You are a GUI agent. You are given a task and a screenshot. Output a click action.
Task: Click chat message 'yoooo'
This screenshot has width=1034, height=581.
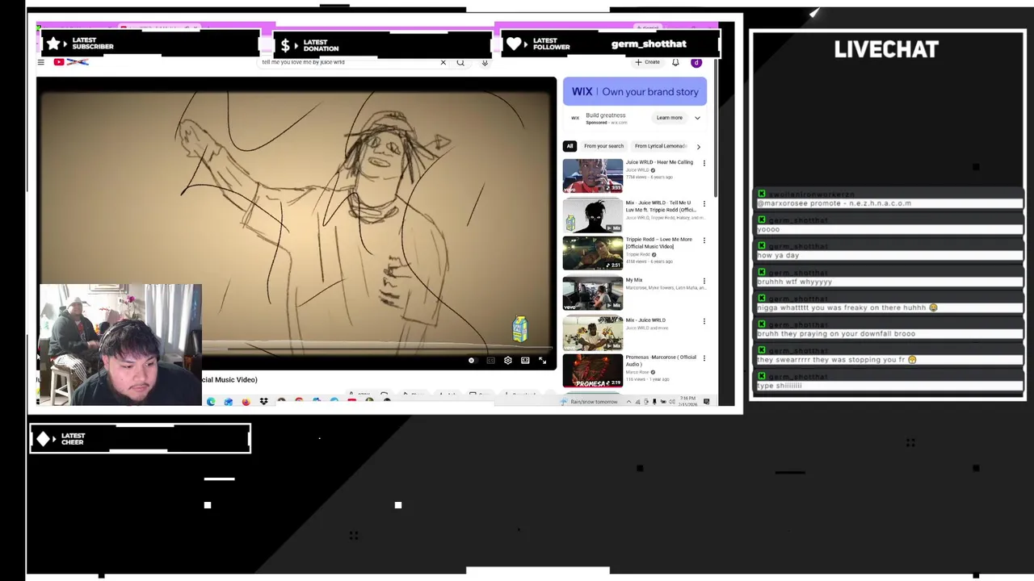(768, 229)
